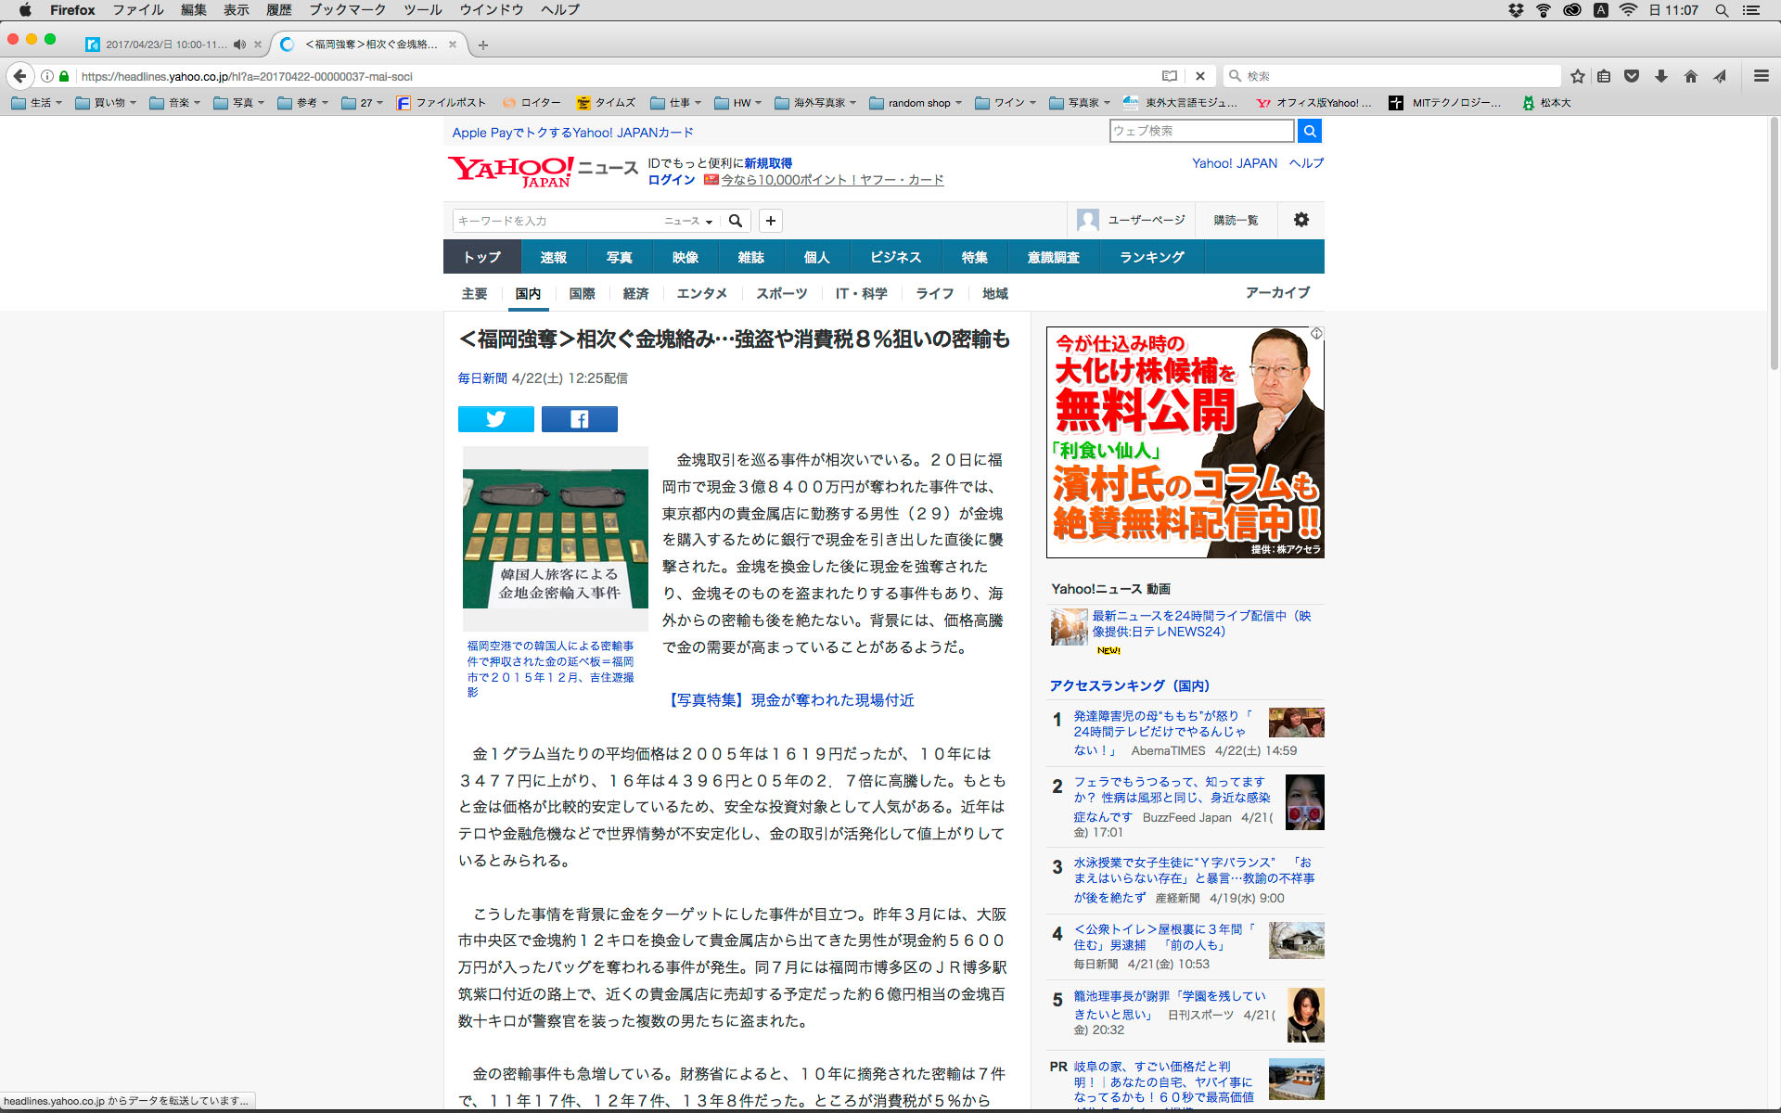Screen dimensions: 1781x1113
Task: Open Yahoo News settings gear
Action: point(1301,220)
